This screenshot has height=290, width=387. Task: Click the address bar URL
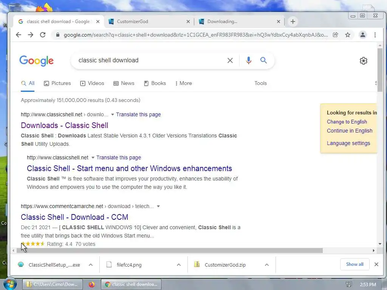(x=196, y=35)
